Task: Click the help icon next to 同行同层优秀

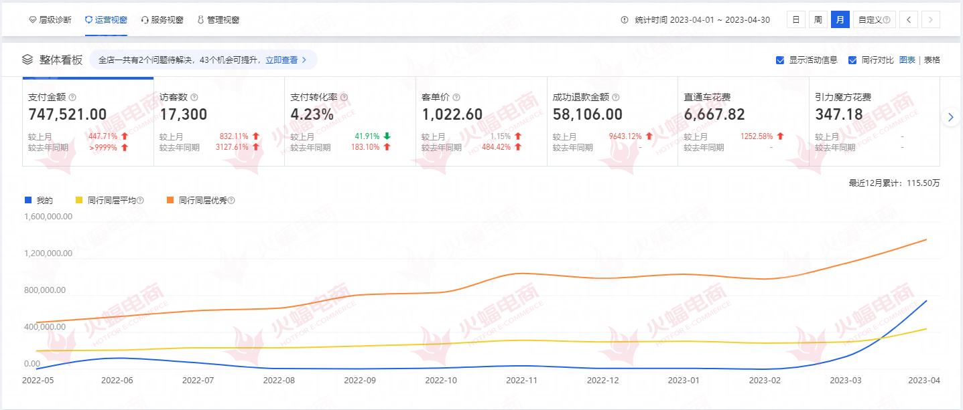Action: pos(231,201)
